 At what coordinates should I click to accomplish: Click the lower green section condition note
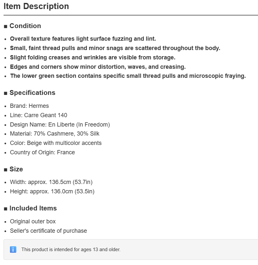128,76
